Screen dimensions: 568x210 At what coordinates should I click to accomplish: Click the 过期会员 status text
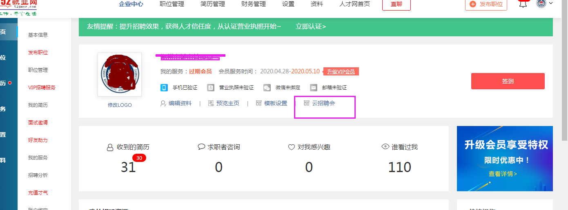point(200,71)
